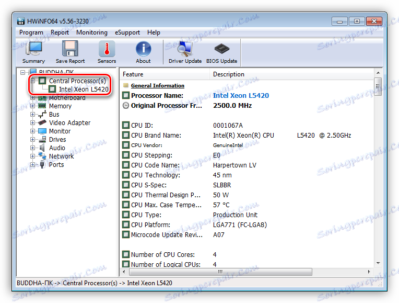
Task: Click the Microcode Update Revision row label
Action: click(x=167, y=234)
